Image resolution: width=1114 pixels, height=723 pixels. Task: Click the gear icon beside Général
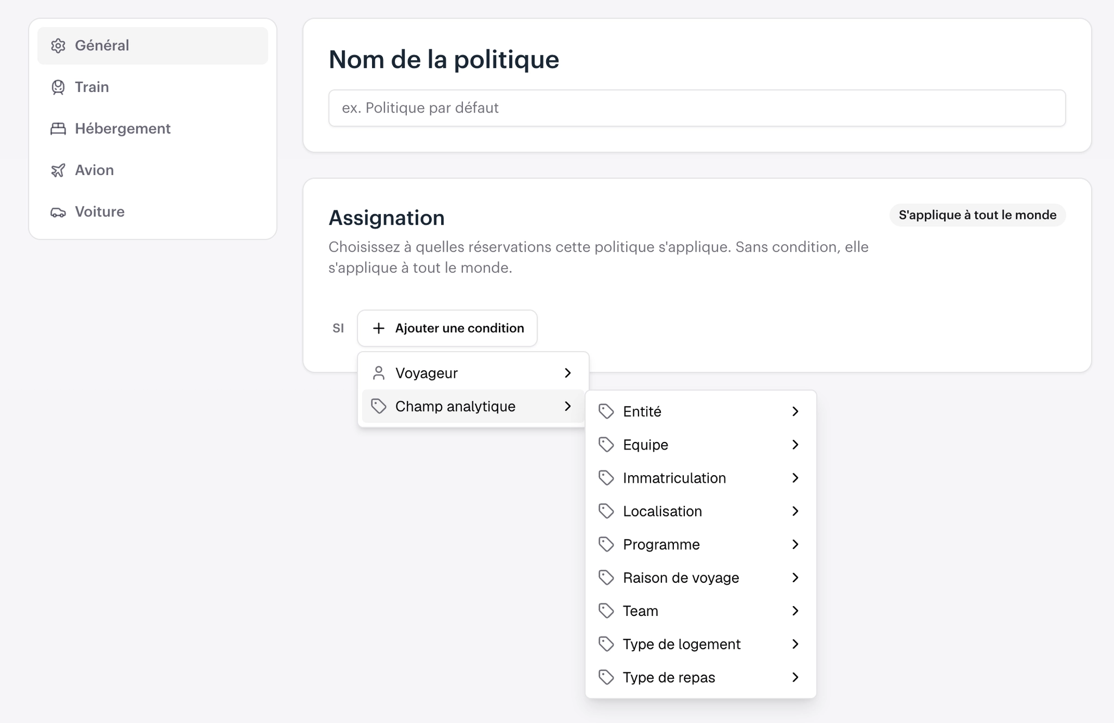pyautogui.click(x=58, y=46)
